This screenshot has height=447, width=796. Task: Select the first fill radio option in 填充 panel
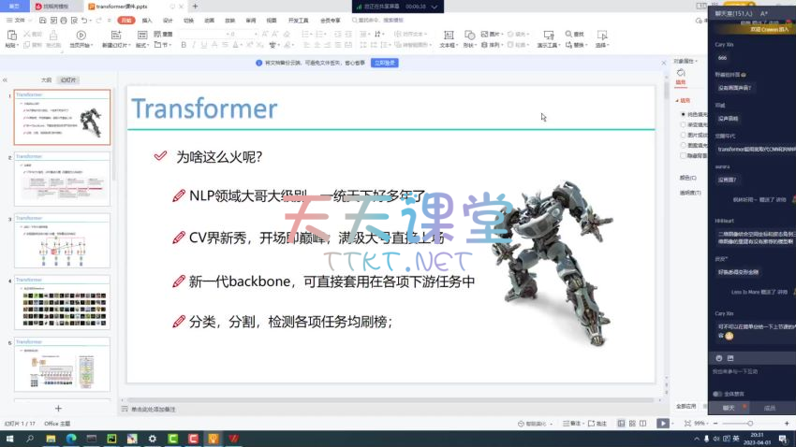[x=683, y=114]
